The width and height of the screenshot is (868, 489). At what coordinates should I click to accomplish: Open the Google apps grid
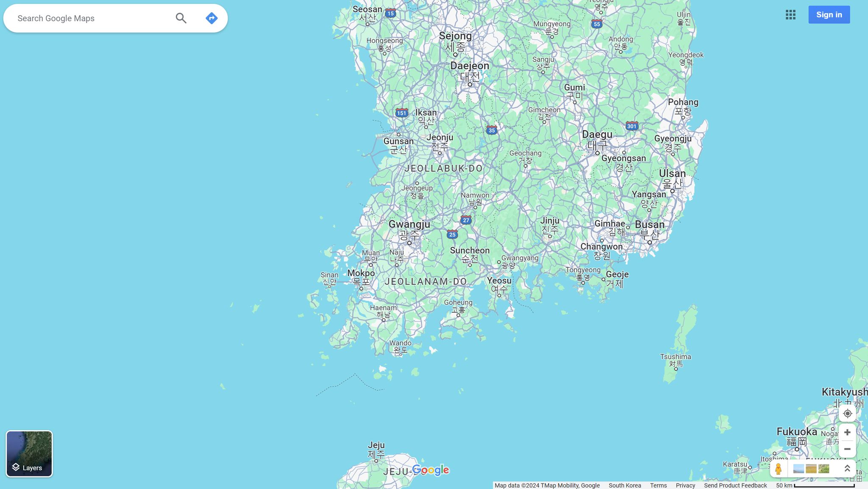click(x=790, y=15)
